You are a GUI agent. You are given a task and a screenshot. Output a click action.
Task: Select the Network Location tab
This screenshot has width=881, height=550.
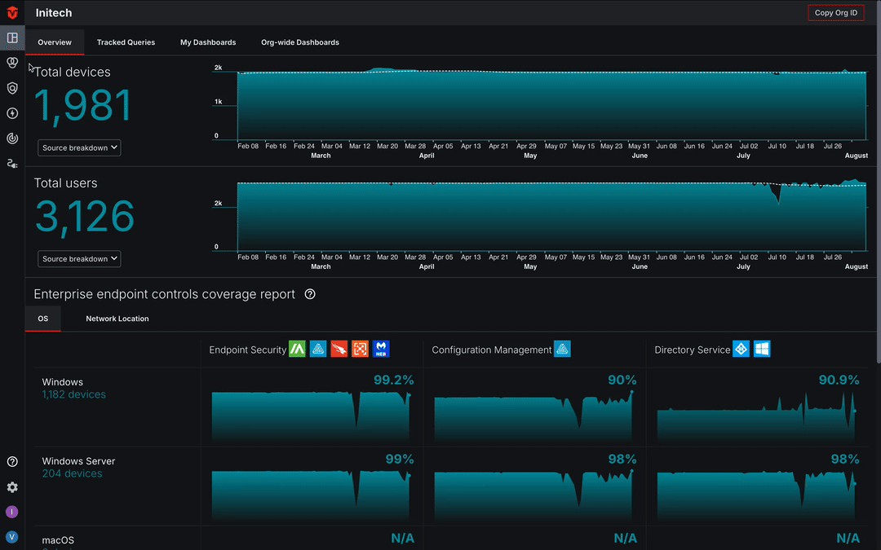click(117, 319)
